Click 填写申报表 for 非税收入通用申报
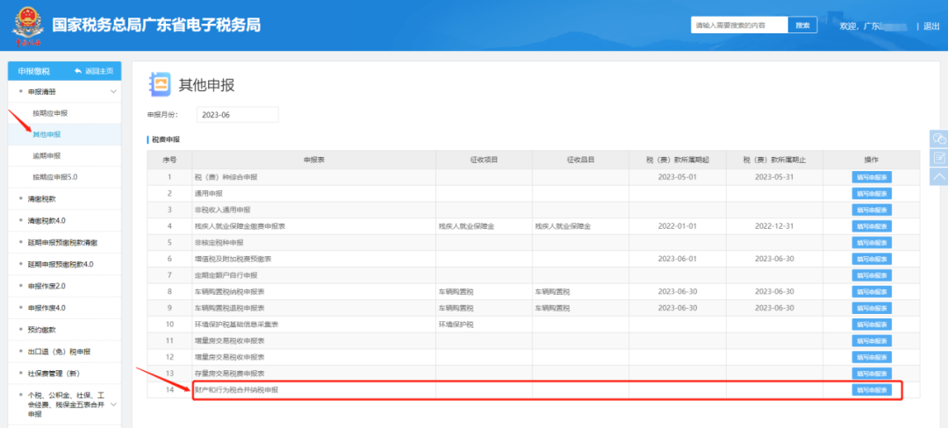The height and width of the screenshot is (428, 948). click(872, 210)
